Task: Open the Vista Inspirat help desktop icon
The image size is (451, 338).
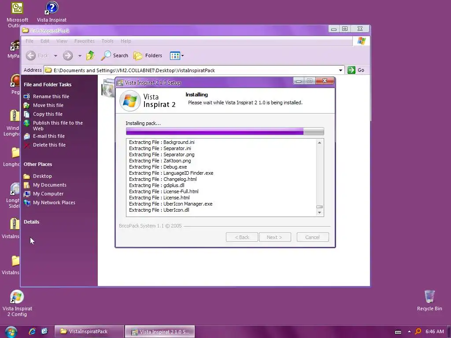Action: [52, 12]
